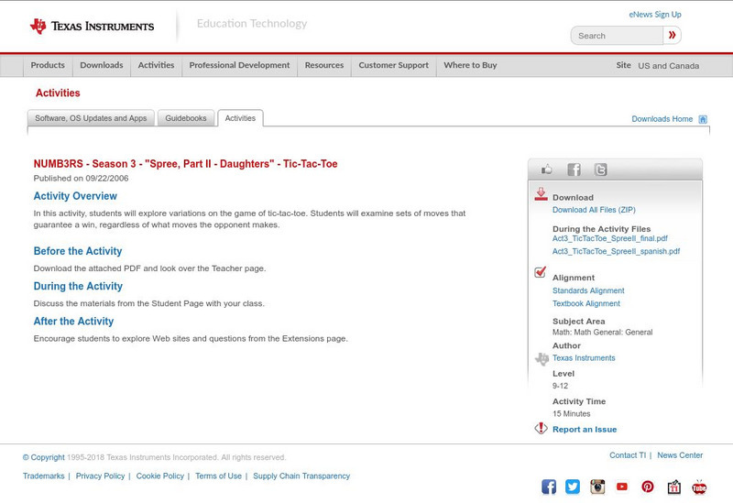Open the footer YouTube TV icon
Viewport: 733px width, 503px height.
[x=699, y=487]
